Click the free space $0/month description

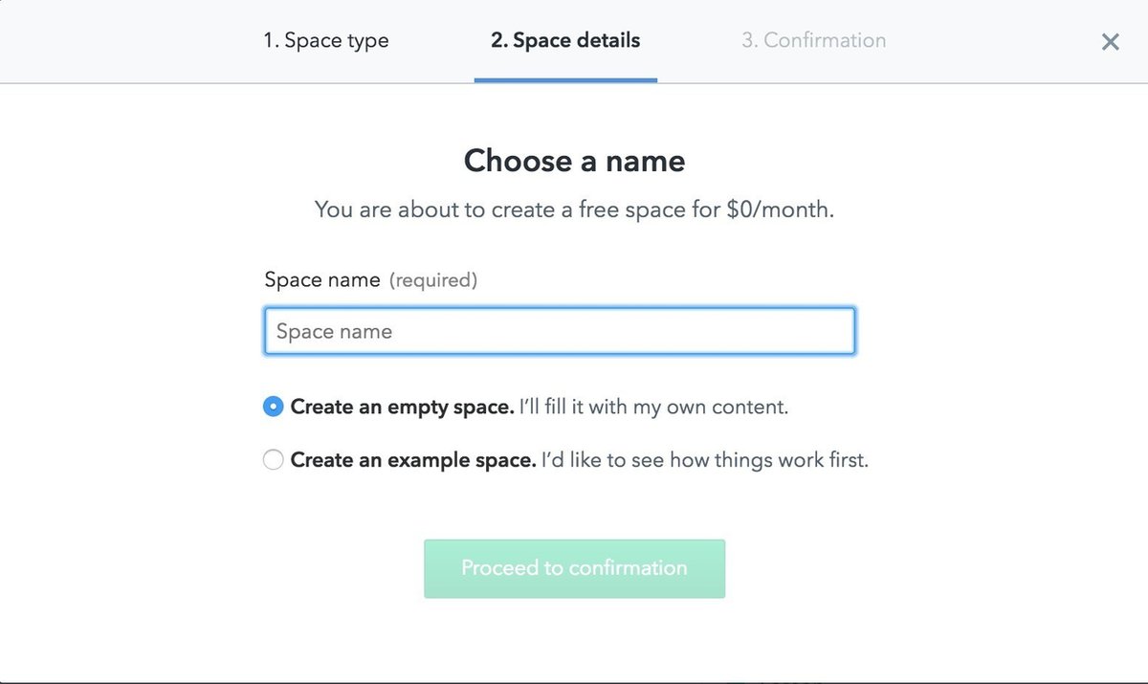tap(574, 210)
